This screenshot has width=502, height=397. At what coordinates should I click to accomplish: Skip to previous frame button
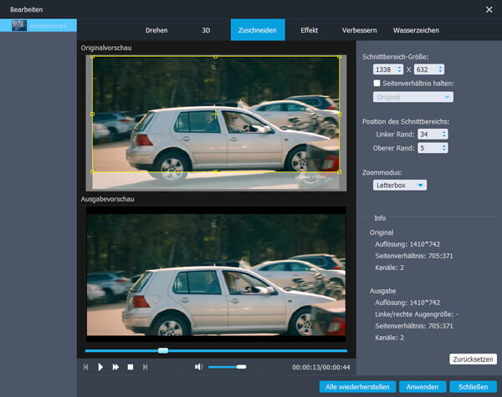85,367
